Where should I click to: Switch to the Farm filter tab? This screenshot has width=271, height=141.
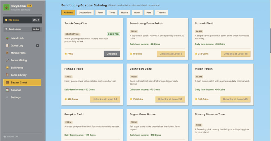coord(100,12)
